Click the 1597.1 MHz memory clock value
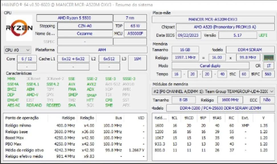The height and width of the screenshot is (164, 277). [x=185, y=58]
